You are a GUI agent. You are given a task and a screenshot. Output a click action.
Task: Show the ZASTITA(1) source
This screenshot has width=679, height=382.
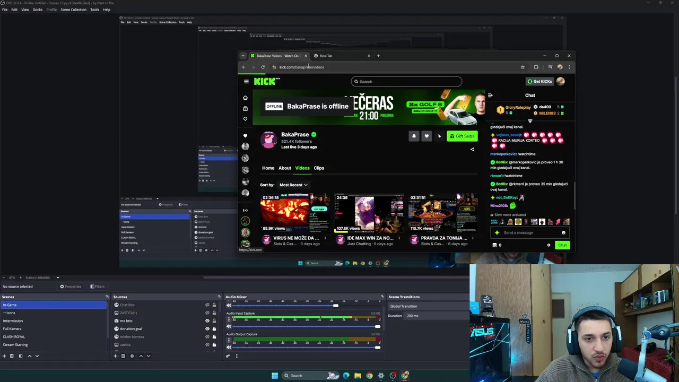(x=207, y=313)
